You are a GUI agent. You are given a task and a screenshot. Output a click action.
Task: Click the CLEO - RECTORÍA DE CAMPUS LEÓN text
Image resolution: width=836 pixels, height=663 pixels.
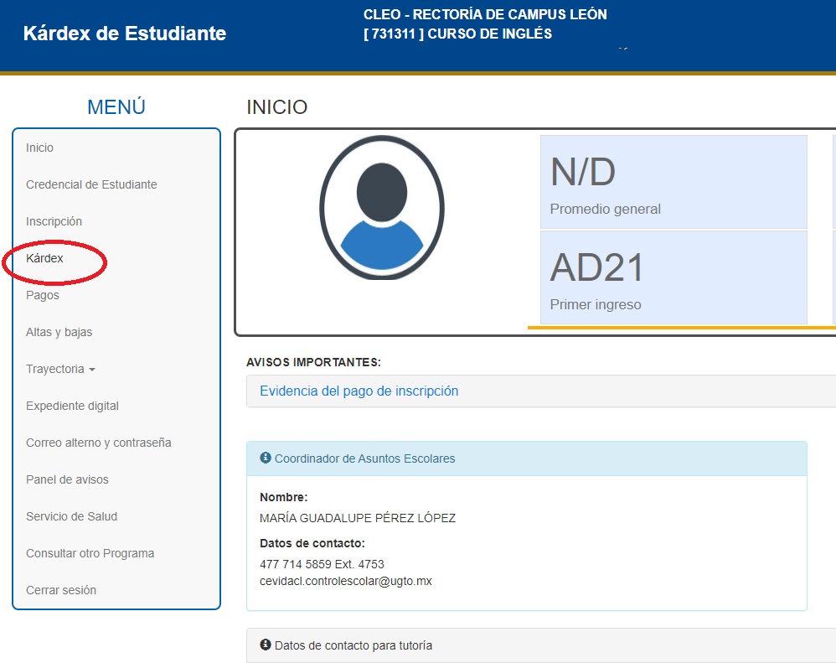[x=485, y=14]
